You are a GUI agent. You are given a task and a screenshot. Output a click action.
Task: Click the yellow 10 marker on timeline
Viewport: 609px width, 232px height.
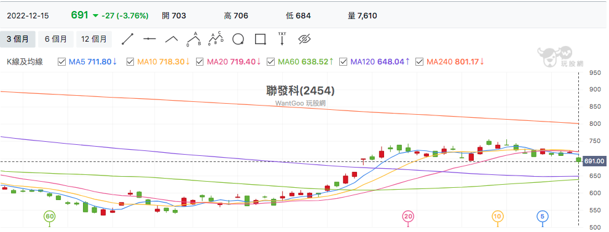497,216
